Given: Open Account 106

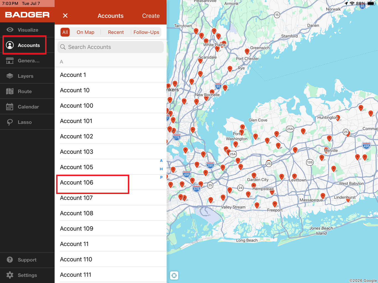Looking at the screenshot, I should coord(111,182).
